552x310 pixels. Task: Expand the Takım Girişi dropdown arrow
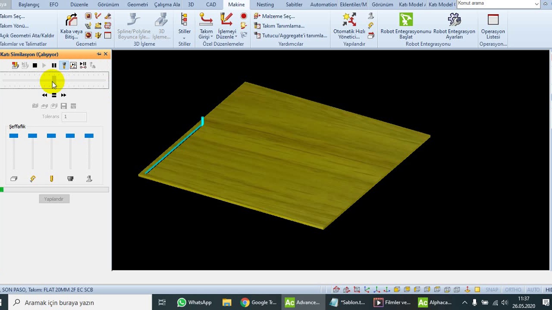[212, 37]
